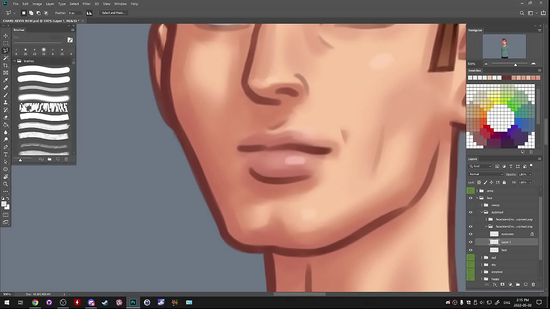Screen dimensions: 550x309
Task: Select the Move tool
Action: click(6, 36)
